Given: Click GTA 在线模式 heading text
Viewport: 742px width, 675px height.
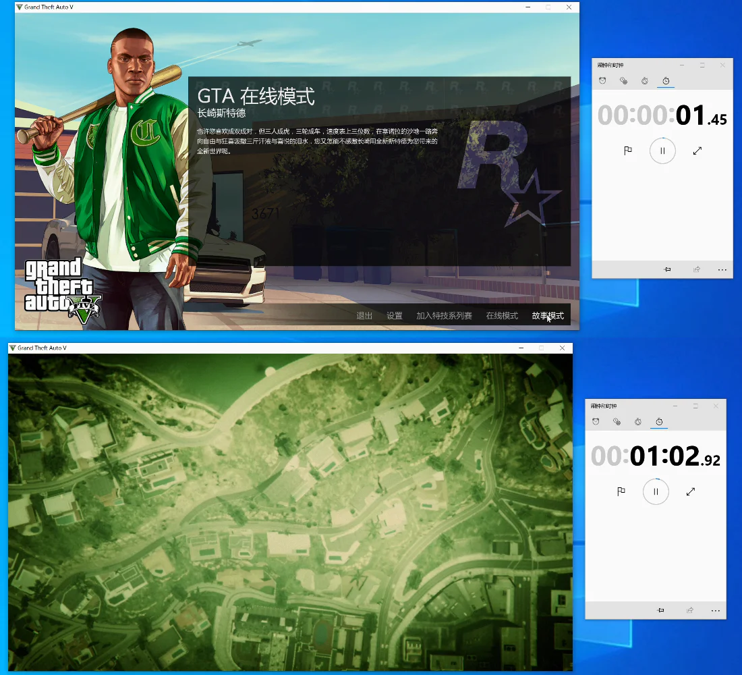Looking at the screenshot, I should 256,97.
